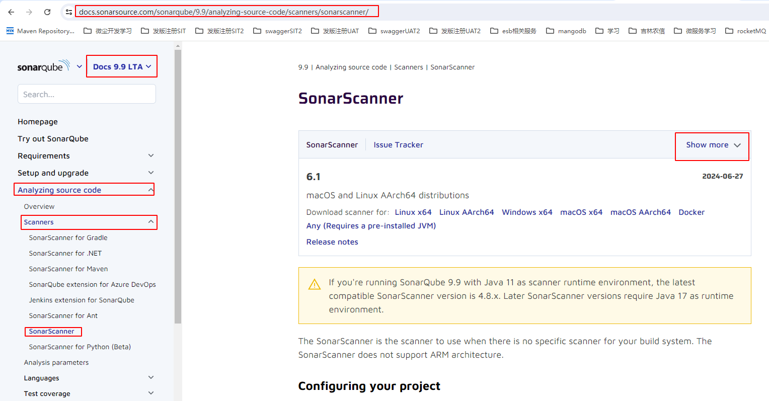Image resolution: width=769 pixels, height=401 pixels.
Task: Open Homepage in the sidebar
Action: point(38,122)
